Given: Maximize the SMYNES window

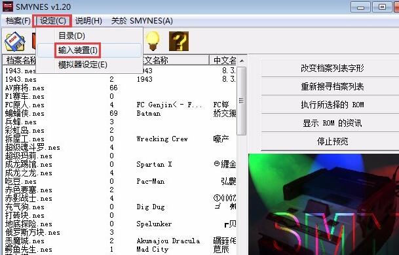Looking at the screenshot, I should pos(382,7).
